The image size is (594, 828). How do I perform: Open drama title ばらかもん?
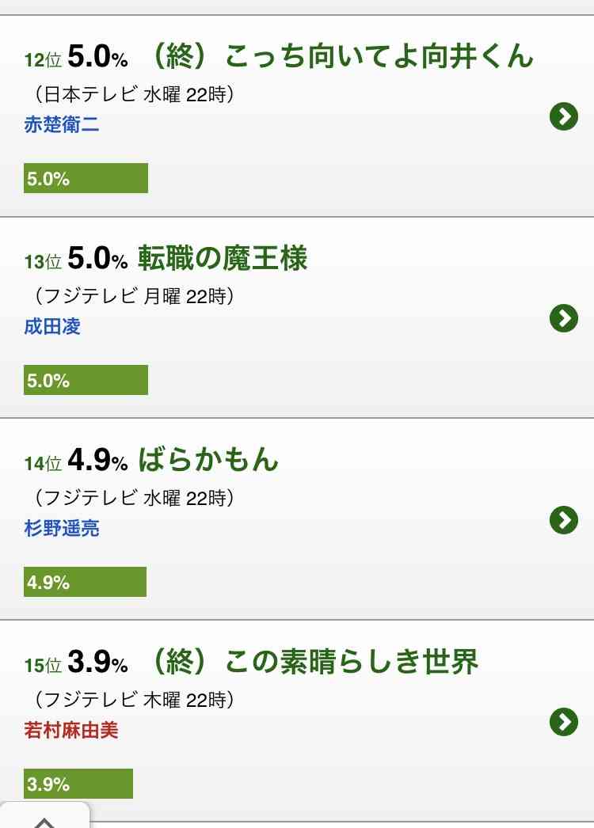(x=208, y=460)
